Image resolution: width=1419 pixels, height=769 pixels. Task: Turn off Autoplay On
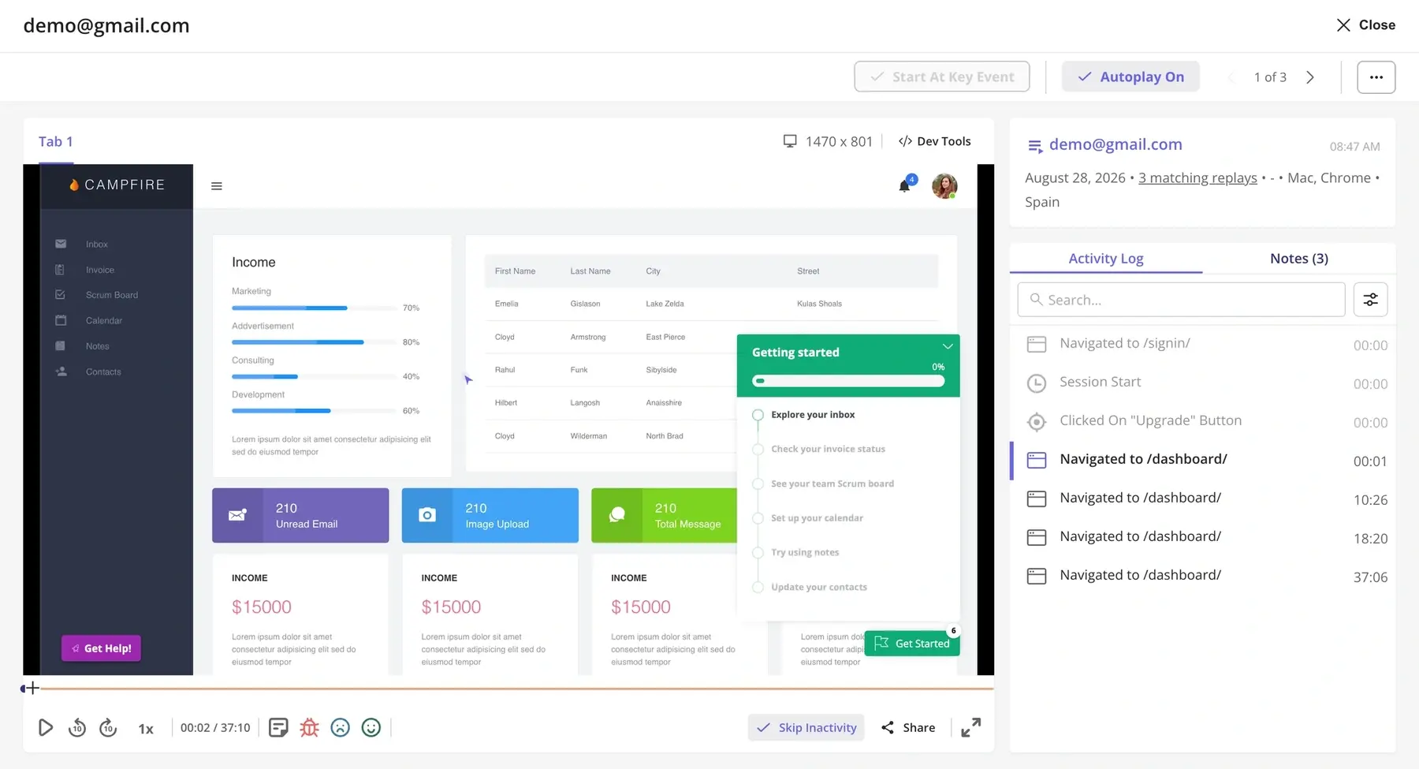click(1130, 77)
